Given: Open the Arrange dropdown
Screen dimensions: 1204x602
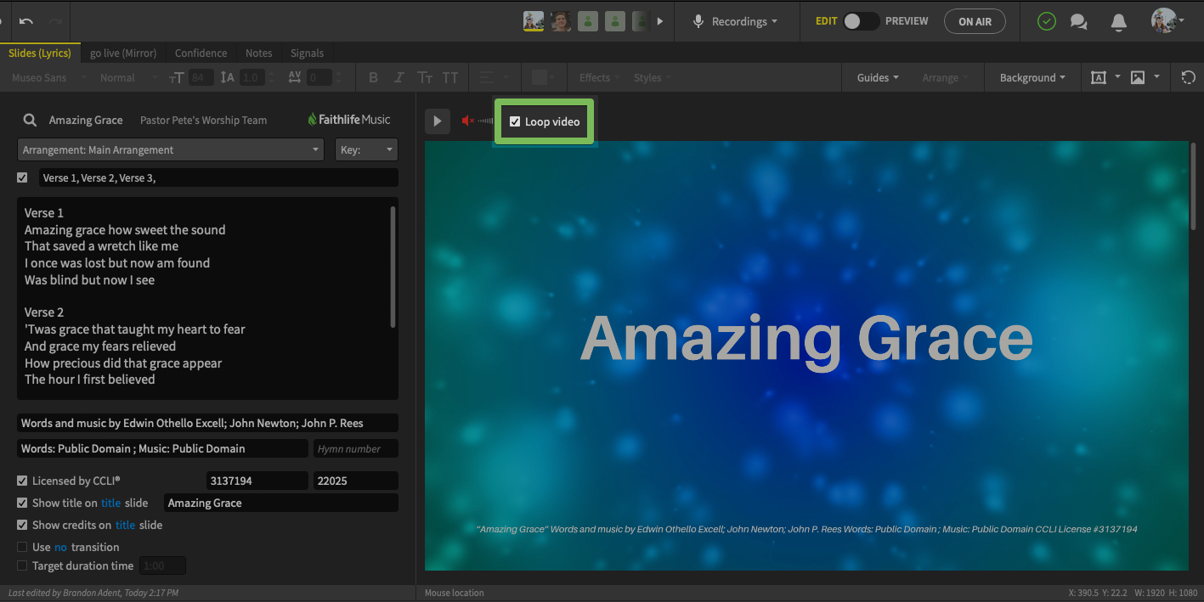Looking at the screenshot, I should point(946,77).
